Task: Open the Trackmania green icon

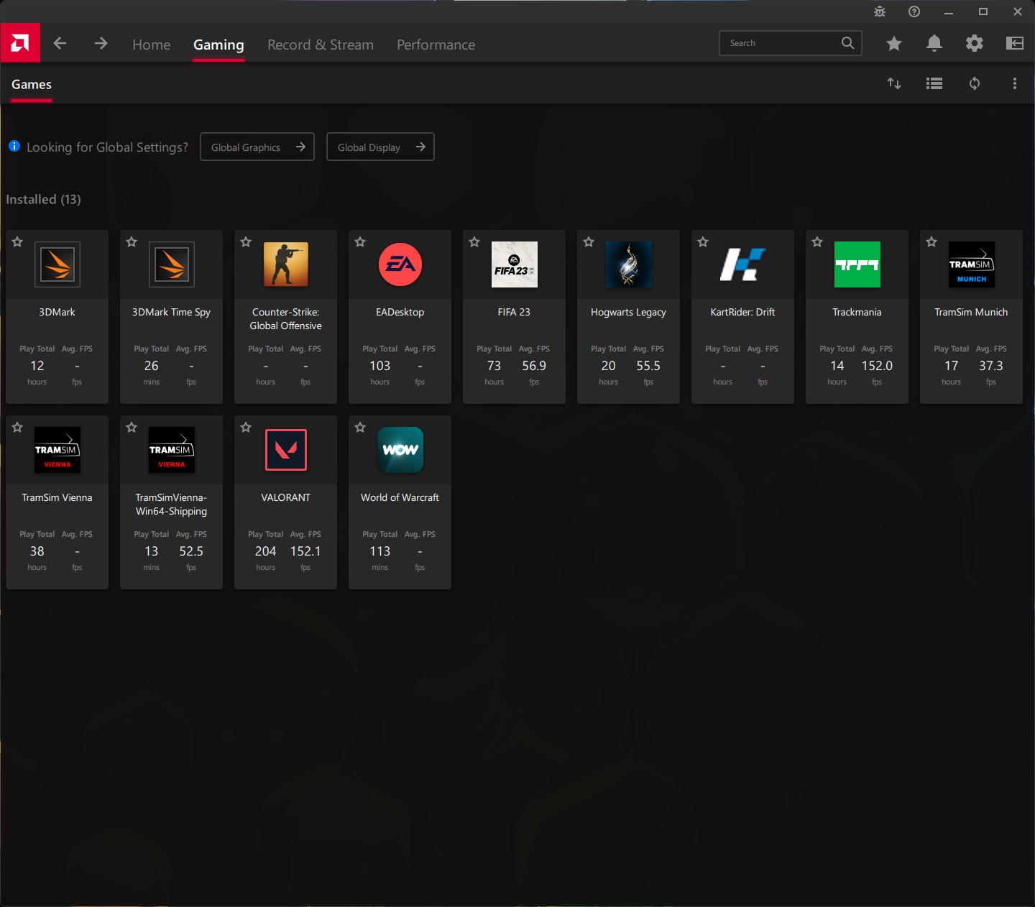Action: pos(857,264)
